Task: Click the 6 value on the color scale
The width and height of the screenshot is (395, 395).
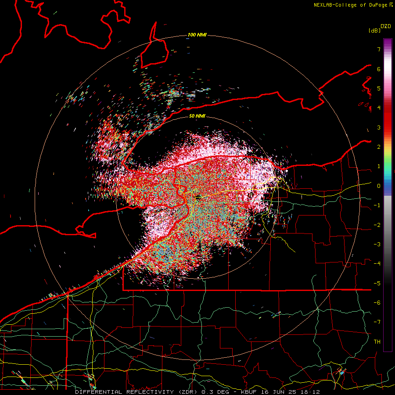Action: click(x=379, y=69)
